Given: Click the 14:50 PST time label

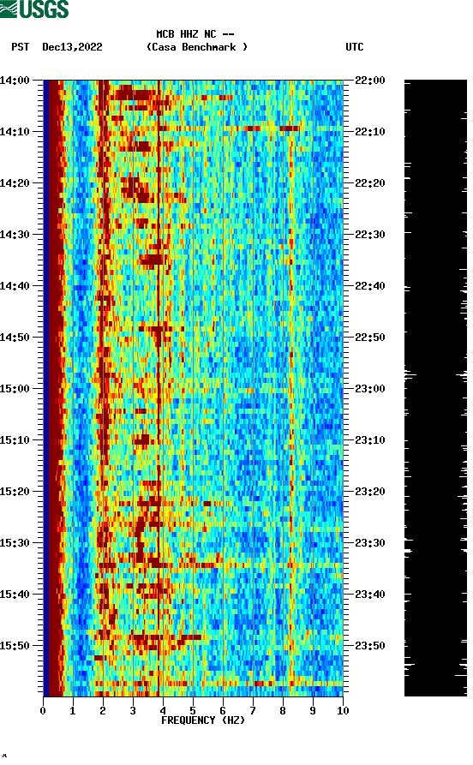Looking at the screenshot, I should click(x=15, y=338).
